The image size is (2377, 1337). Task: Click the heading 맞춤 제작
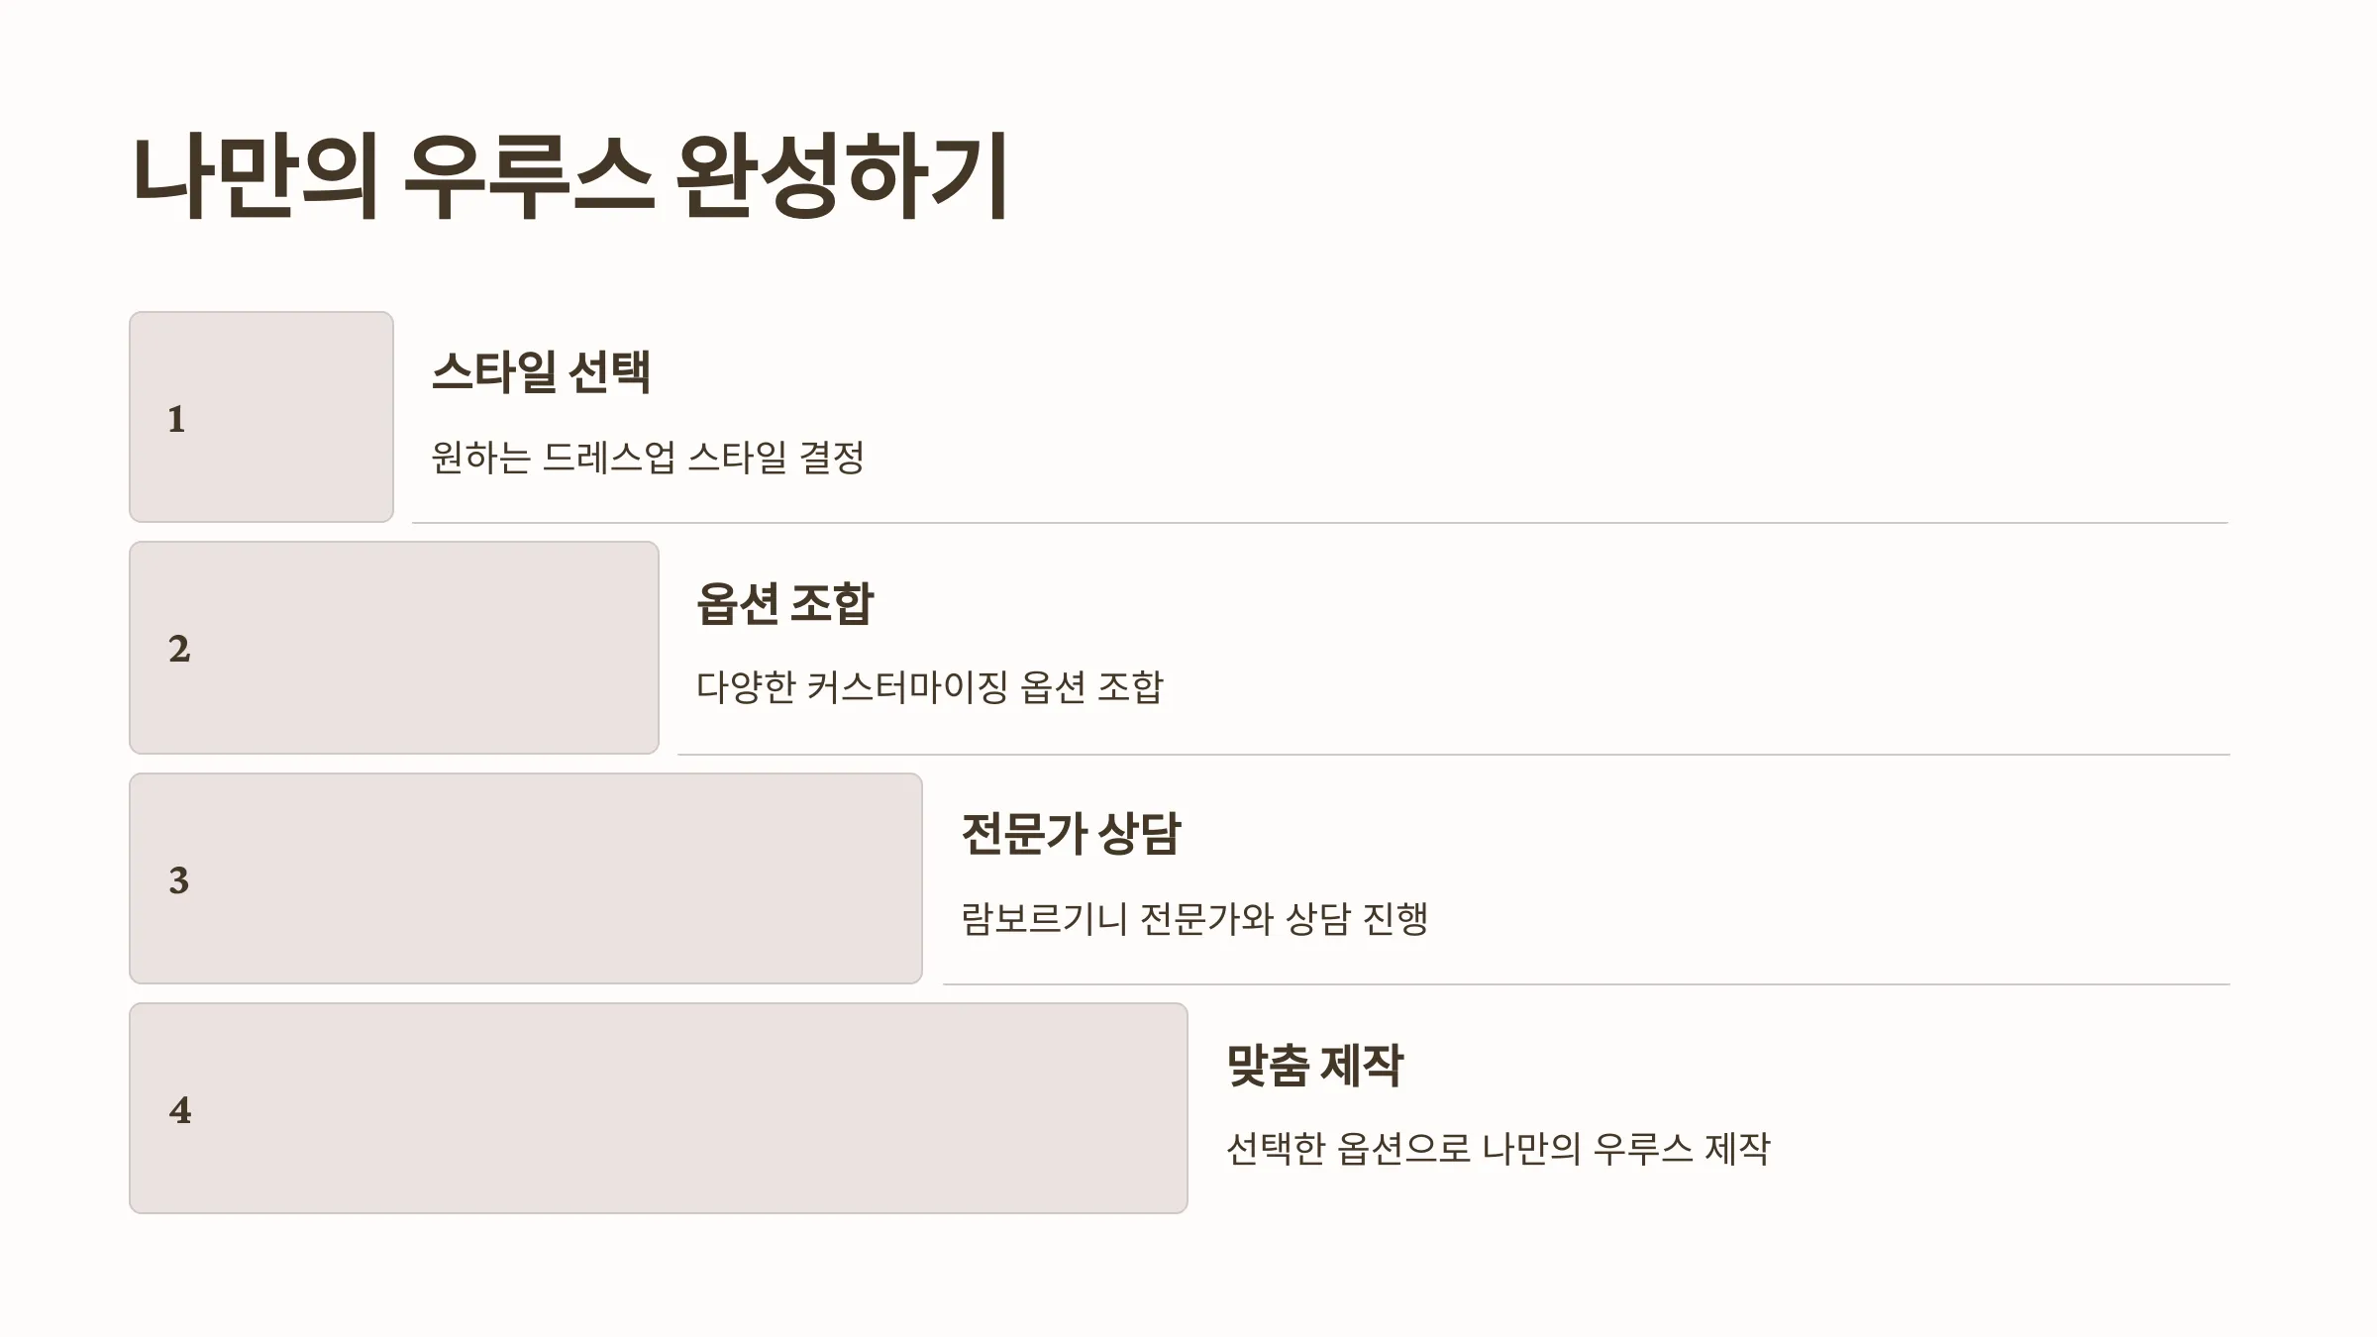coord(1314,1065)
